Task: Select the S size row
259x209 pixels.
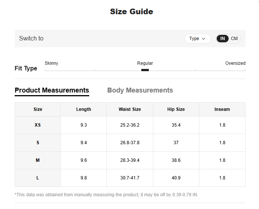Action: (x=37, y=143)
